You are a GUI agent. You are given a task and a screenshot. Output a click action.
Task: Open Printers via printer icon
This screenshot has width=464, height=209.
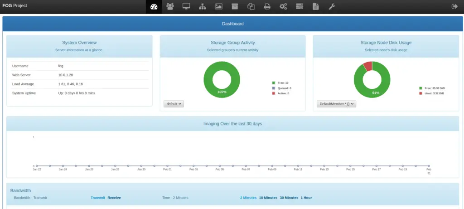[267, 6]
